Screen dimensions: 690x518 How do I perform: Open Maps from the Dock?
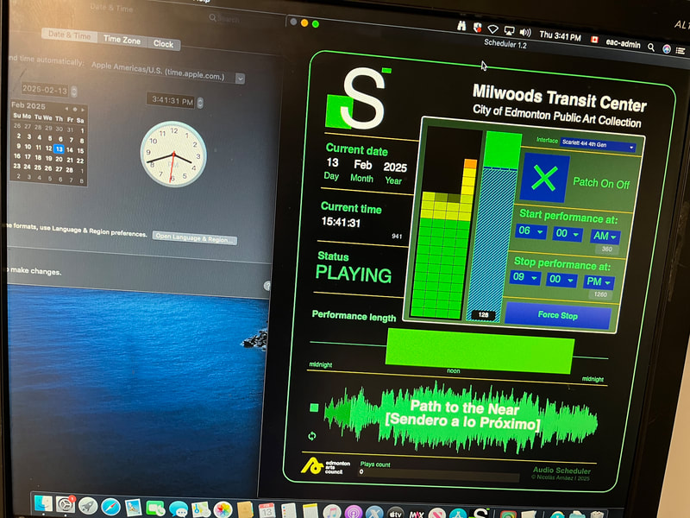pyautogui.click(x=201, y=510)
